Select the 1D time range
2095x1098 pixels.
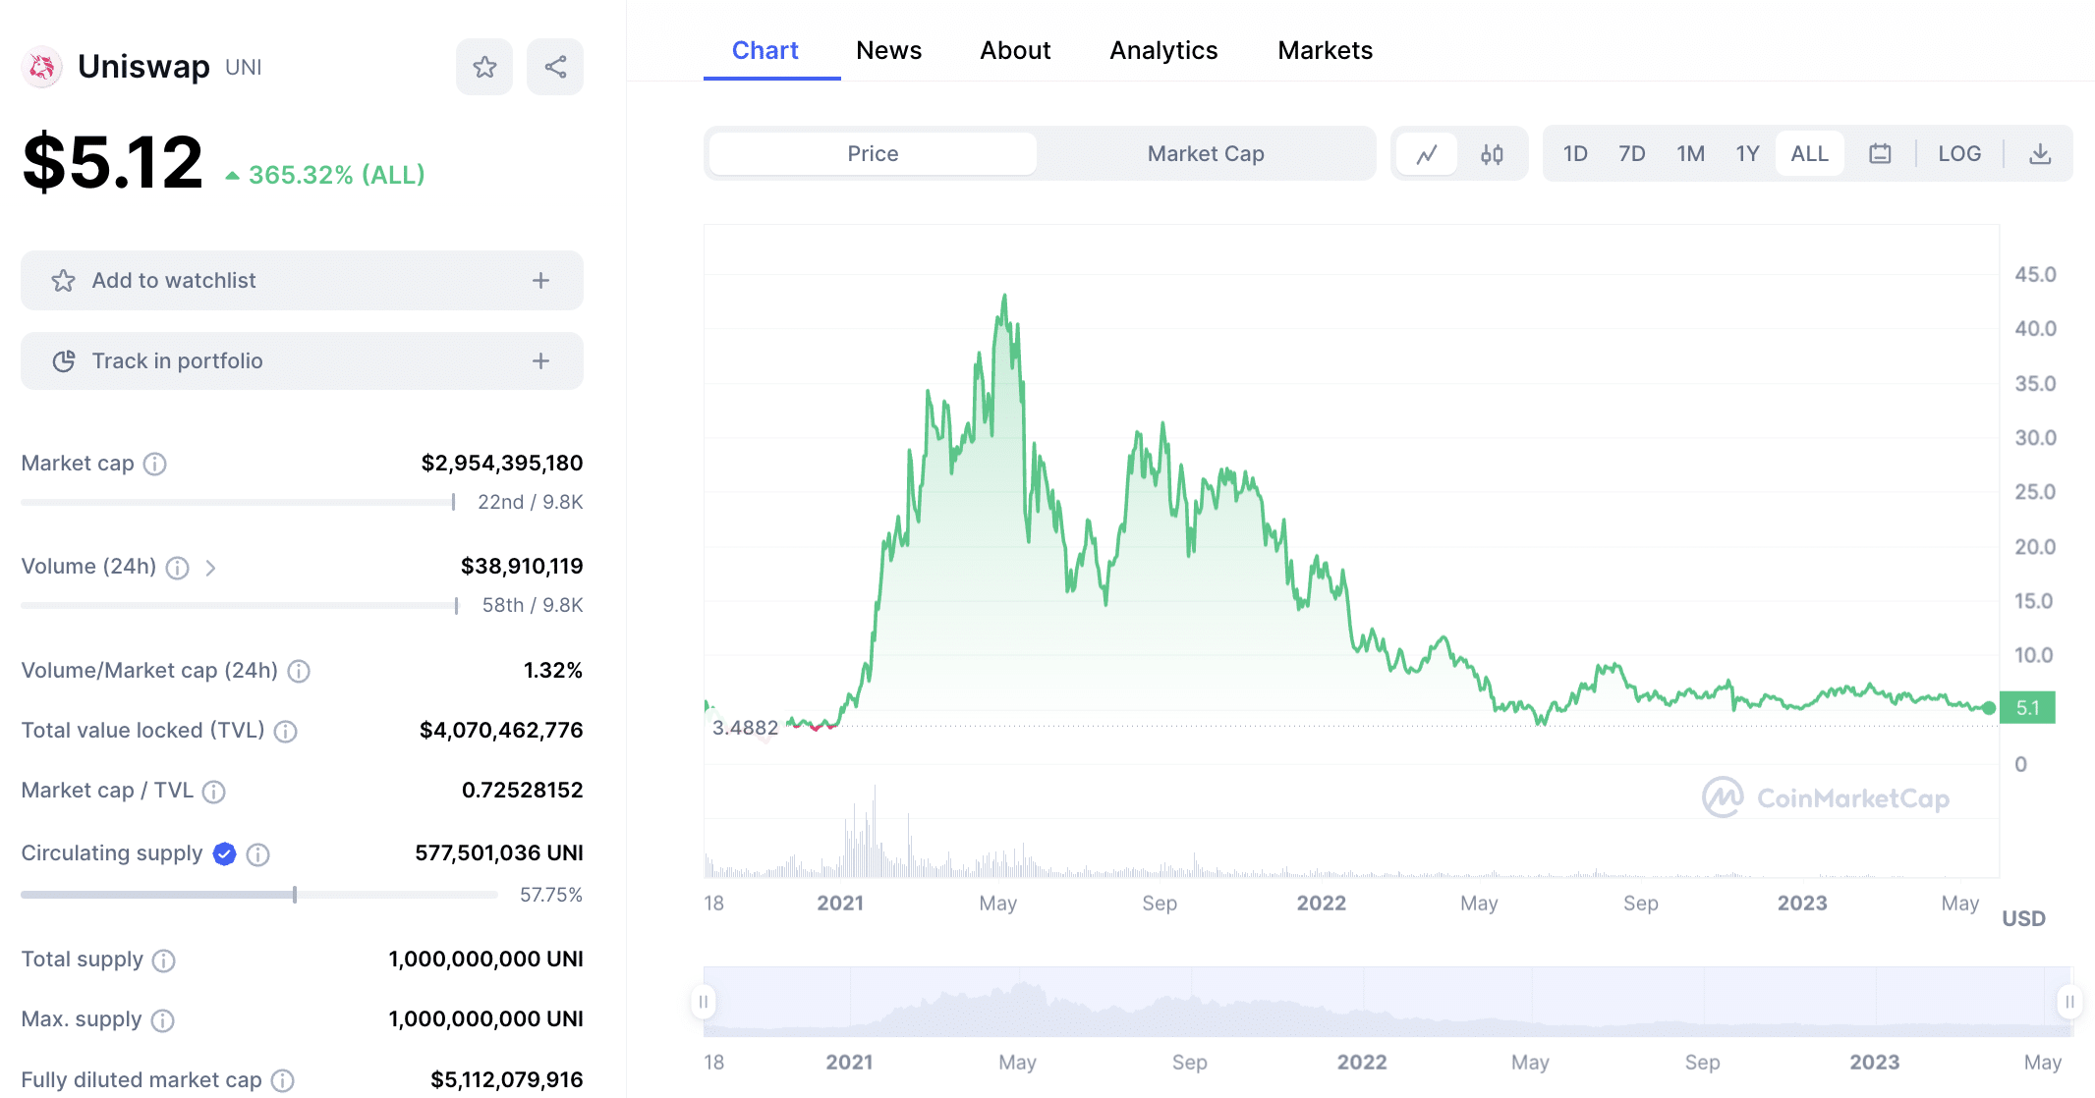coord(1575,154)
